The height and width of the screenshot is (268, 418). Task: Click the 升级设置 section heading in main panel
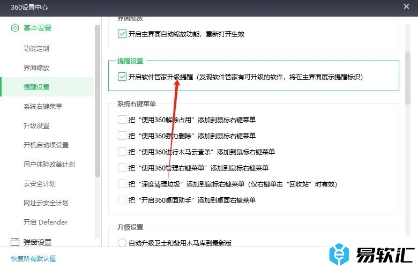[x=130, y=227]
